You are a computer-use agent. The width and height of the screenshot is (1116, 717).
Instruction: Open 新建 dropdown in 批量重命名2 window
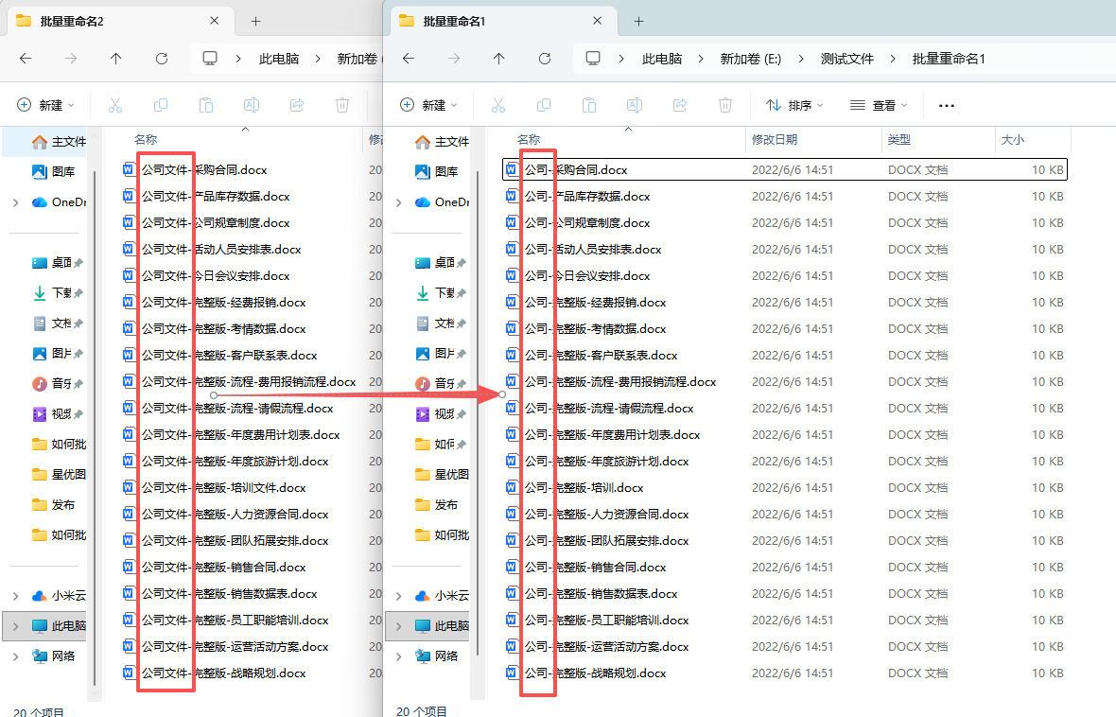click(45, 105)
